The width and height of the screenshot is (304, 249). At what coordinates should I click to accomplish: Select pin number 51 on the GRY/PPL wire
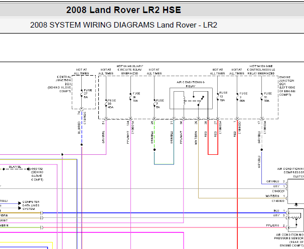[x=103, y=123]
